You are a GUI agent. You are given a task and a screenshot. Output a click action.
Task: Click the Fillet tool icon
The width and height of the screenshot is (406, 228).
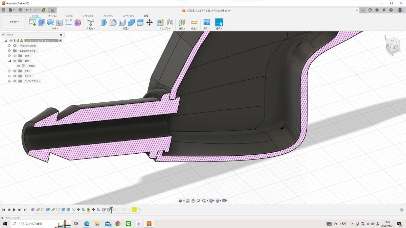pyautogui.click(x=113, y=22)
